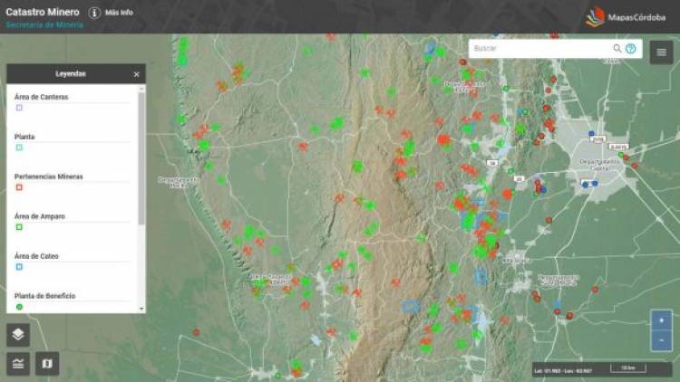Select the Planta de Beneficio legend label
The image size is (680, 382).
coord(44,296)
